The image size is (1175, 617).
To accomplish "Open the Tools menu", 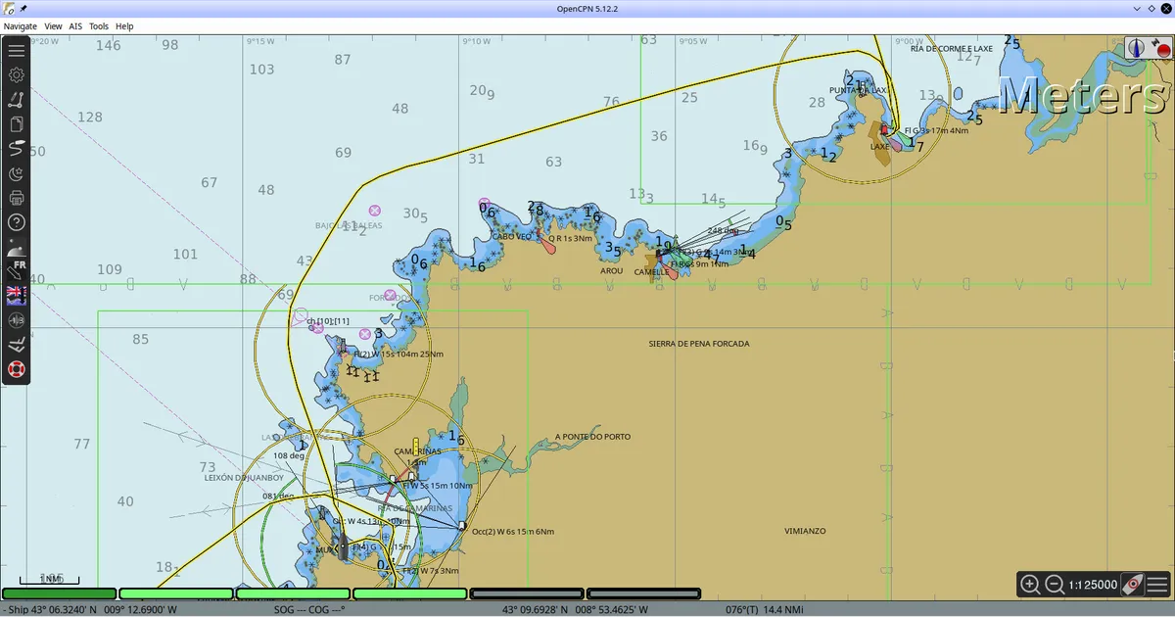I will click(99, 26).
